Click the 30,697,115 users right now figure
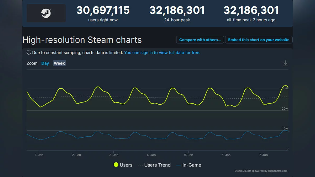 point(103,10)
